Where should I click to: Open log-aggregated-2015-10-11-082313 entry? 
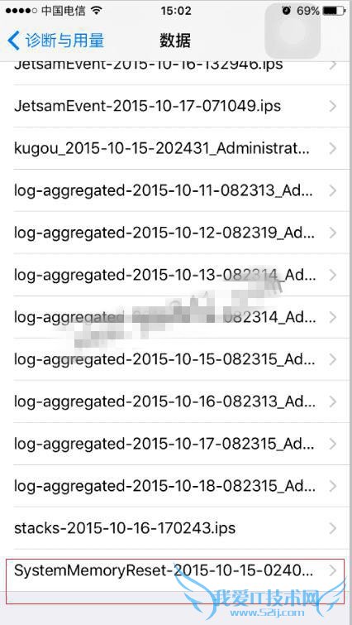[x=176, y=190]
